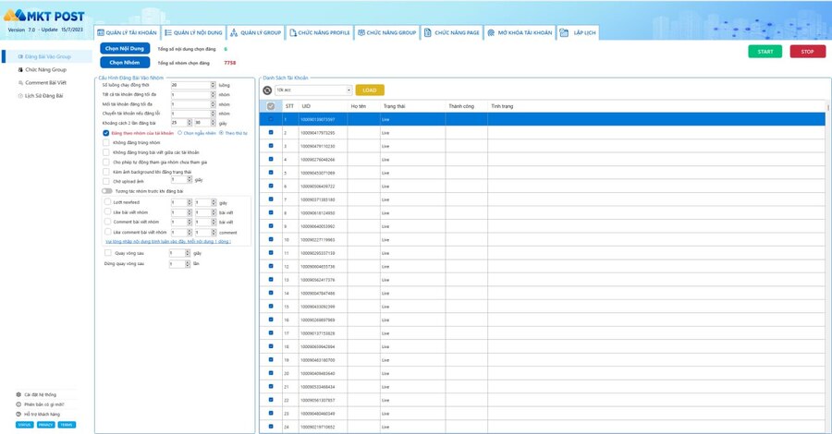Click the yellow LOAD button

[370, 90]
